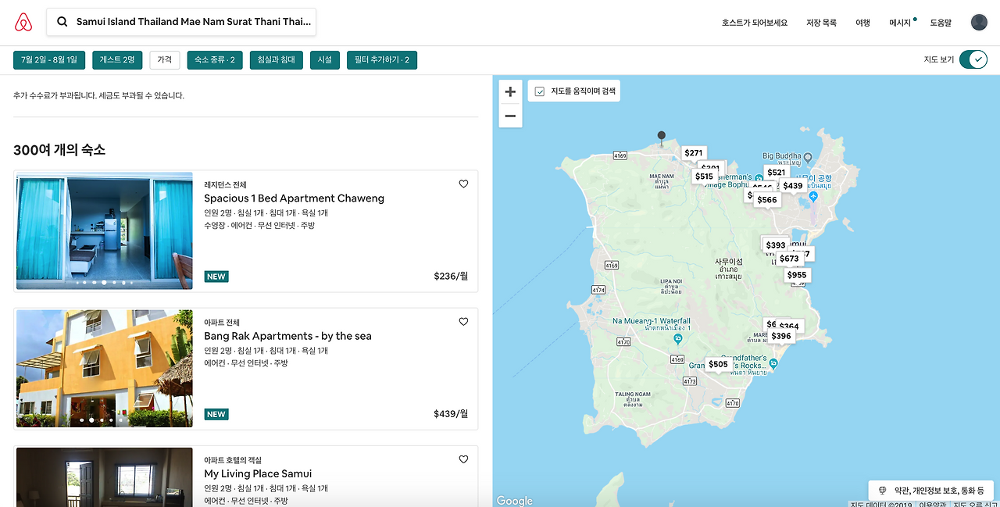Screen dimensions: 1000x507
Task: Click the $955 map price marker
Action: (x=797, y=275)
